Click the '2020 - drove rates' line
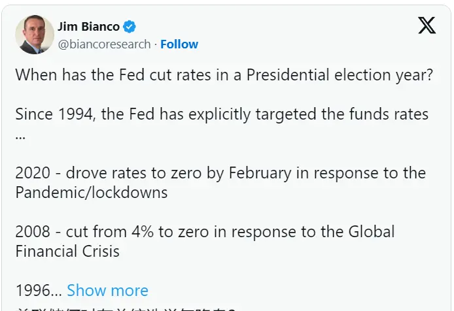 (220, 173)
